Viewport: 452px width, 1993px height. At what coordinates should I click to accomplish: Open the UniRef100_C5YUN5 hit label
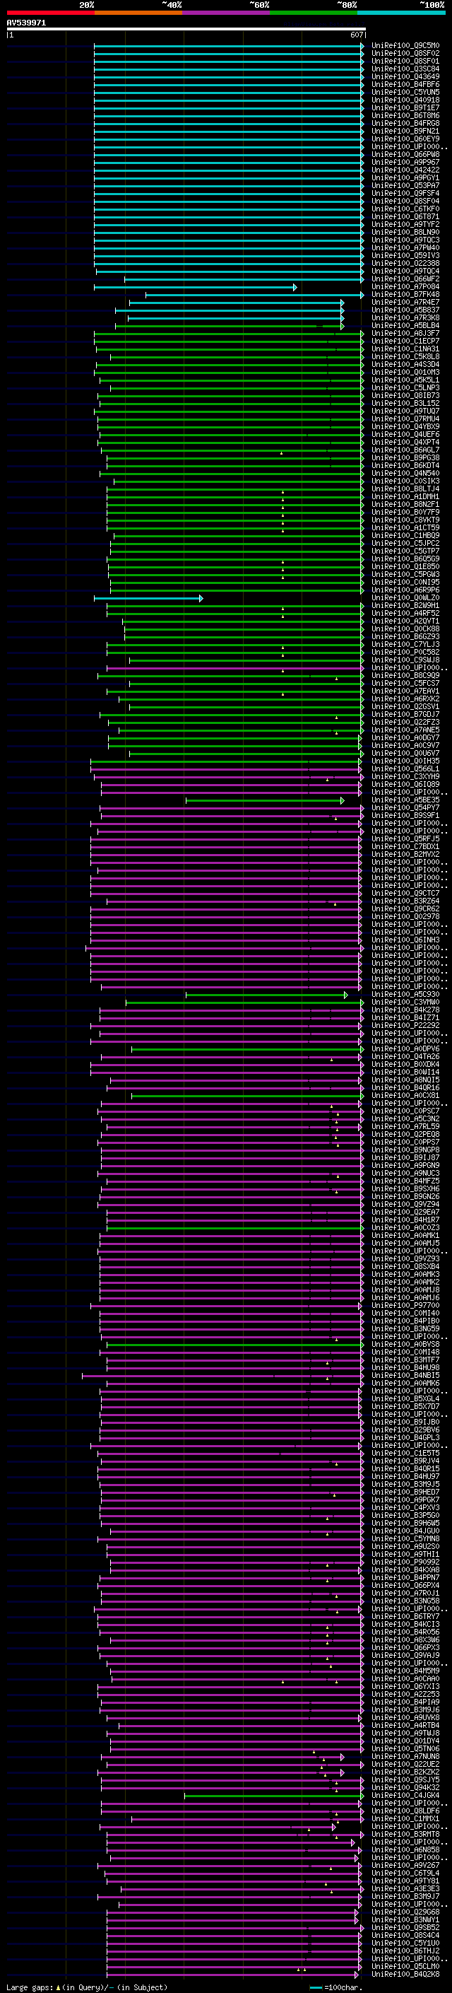[x=405, y=92]
